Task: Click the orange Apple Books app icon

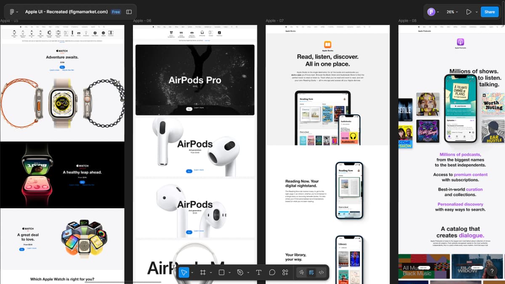Action: 327,45
